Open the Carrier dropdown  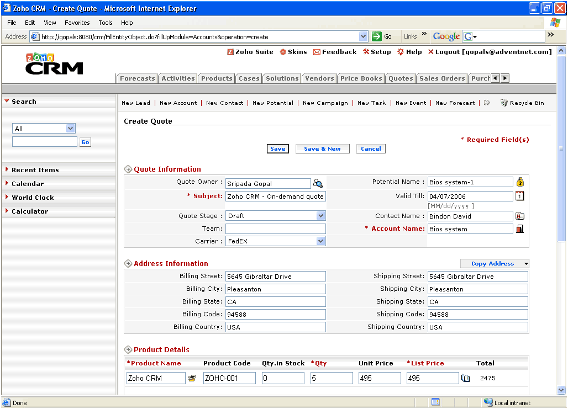[x=320, y=241]
